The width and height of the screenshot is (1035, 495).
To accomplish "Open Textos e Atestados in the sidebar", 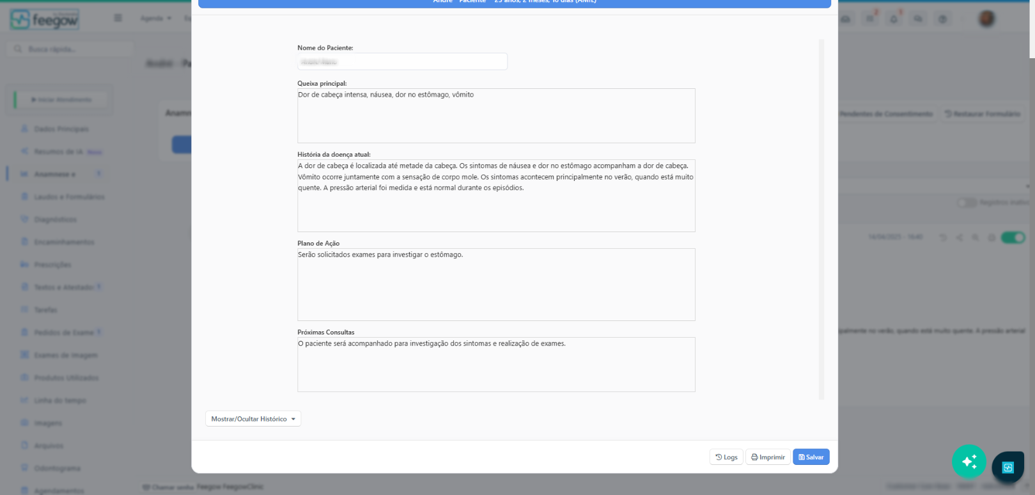I will tap(64, 287).
